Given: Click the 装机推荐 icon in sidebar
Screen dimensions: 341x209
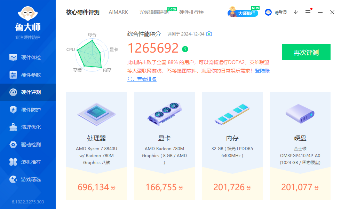Looking at the screenshot, I should click(13, 162).
